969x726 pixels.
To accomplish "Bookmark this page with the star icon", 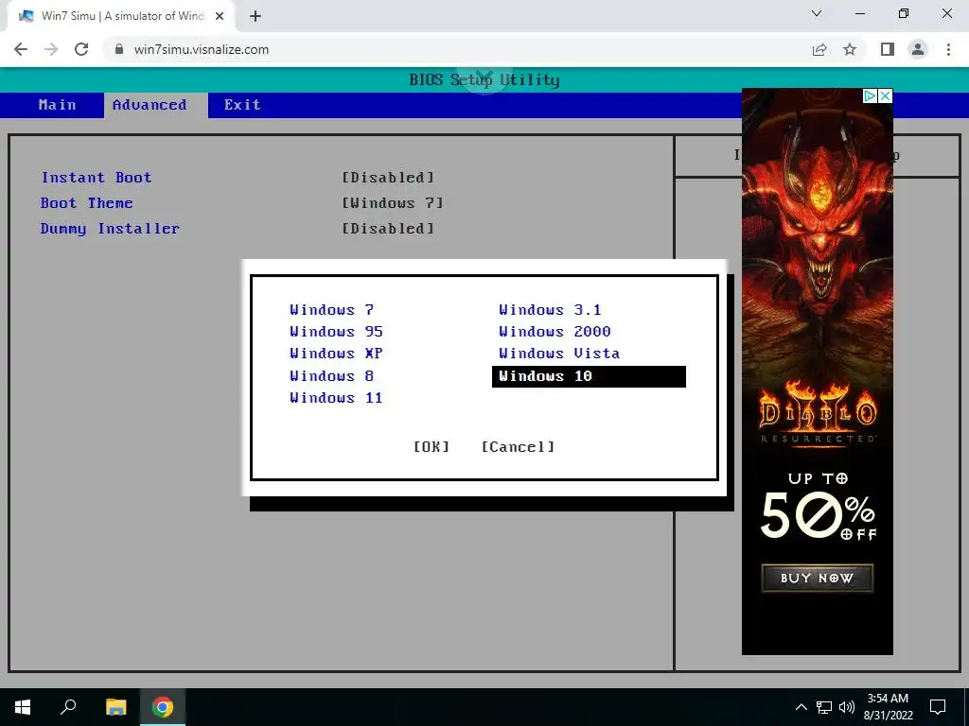I will click(850, 49).
